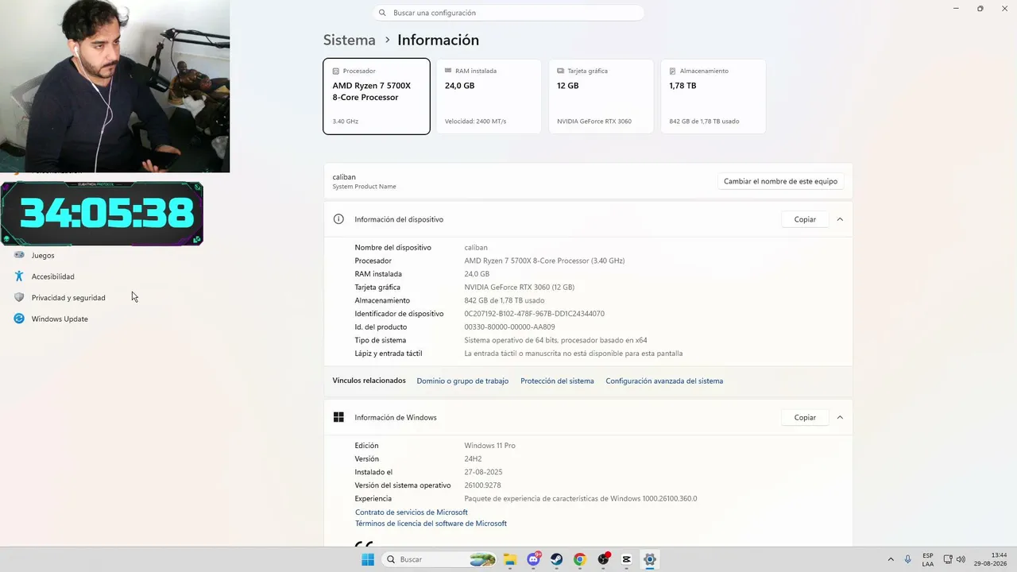This screenshot has width=1017, height=572.
Task: Click the RAM instalada card icon
Action: 448,71
